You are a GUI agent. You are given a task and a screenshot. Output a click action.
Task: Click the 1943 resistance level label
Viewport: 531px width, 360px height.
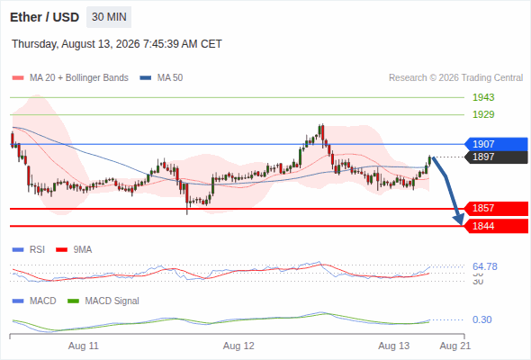pyautogui.click(x=483, y=97)
